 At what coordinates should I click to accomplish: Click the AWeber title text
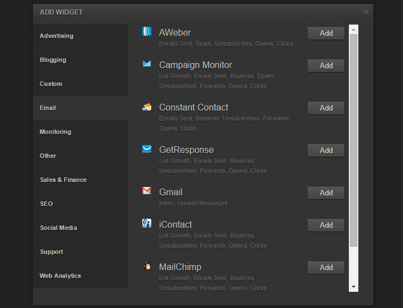175,33
